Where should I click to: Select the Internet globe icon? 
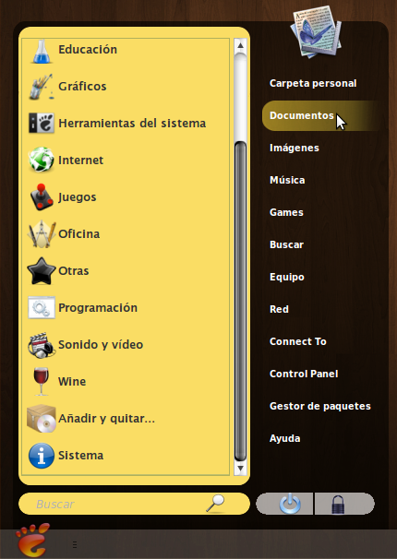tap(42, 160)
